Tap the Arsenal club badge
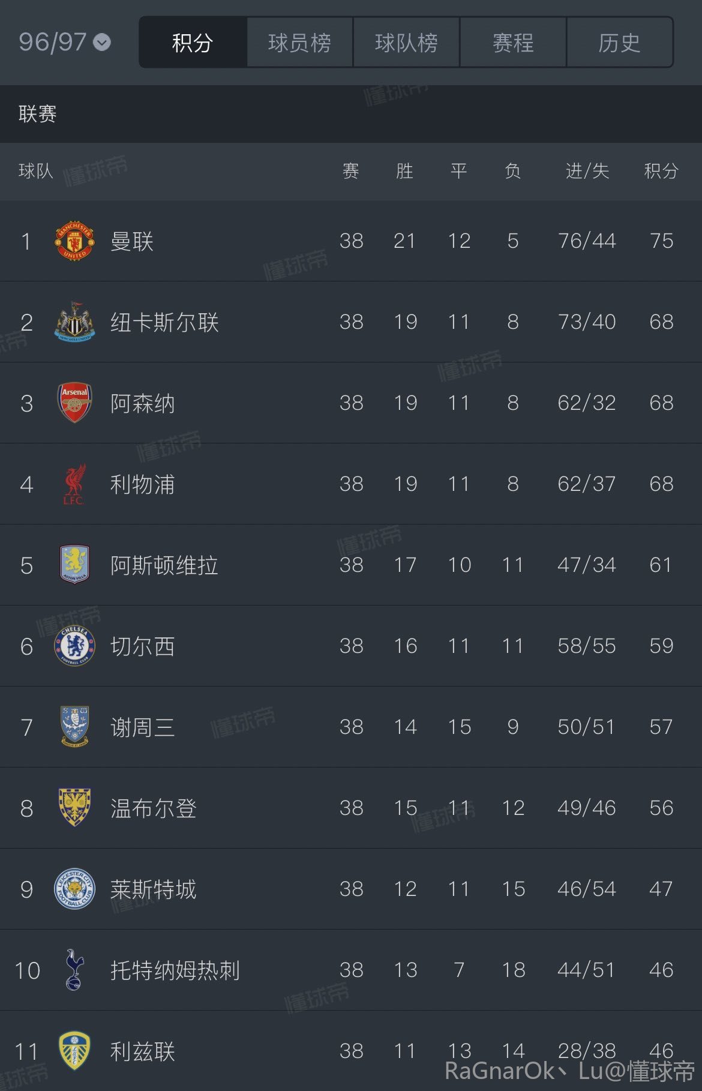The image size is (702, 1091). pyautogui.click(x=74, y=403)
